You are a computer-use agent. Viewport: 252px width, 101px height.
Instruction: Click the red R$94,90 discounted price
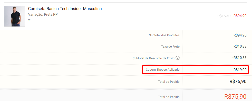coord(240,16)
